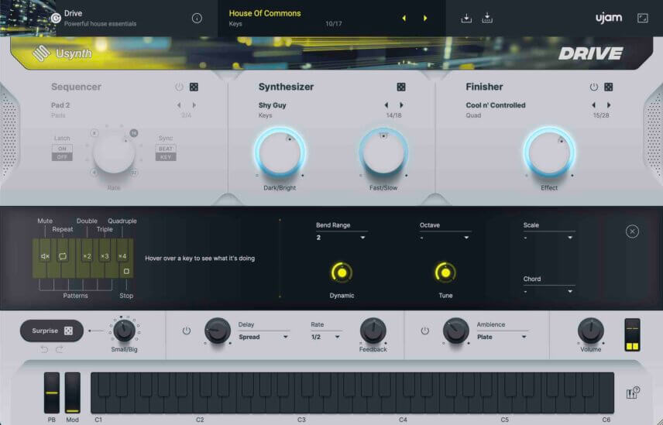Toggle the window resize icon
The image size is (663, 425).
(x=642, y=18)
